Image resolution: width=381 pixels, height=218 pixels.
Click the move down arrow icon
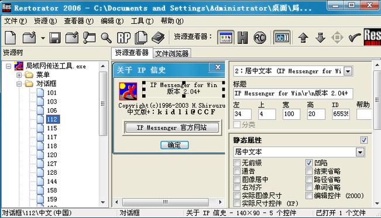pyautogui.click(x=320, y=37)
